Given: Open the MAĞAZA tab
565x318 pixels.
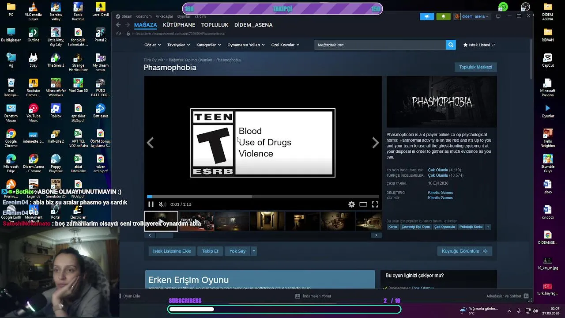Looking at the screenshot, I should click(146, 25).
